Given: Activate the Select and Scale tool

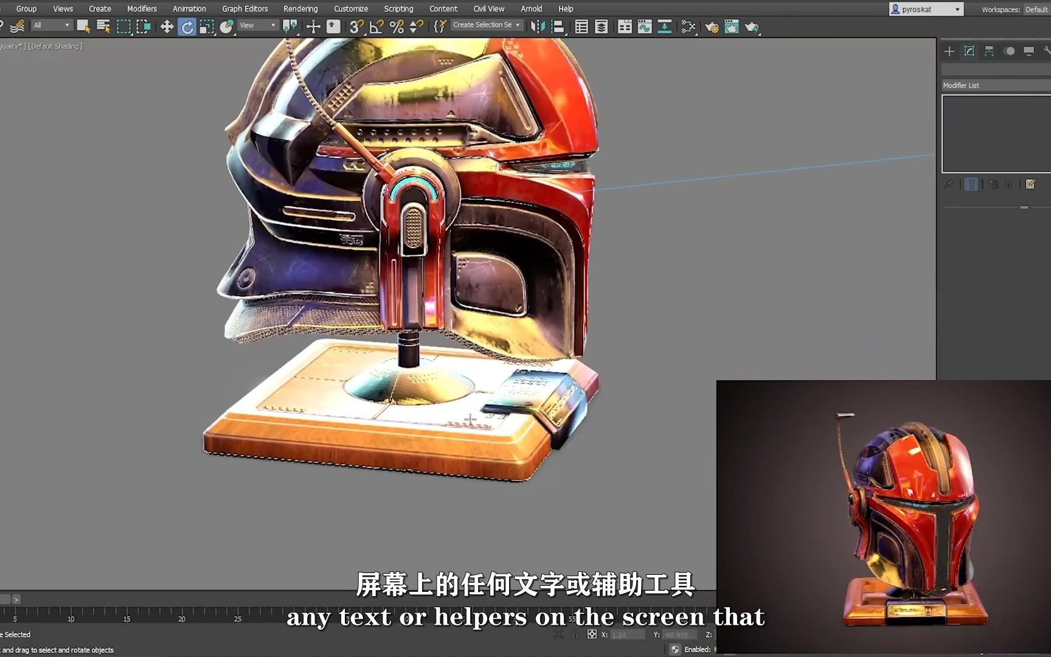Looking at the screenshot, I should tap(206, 27).
